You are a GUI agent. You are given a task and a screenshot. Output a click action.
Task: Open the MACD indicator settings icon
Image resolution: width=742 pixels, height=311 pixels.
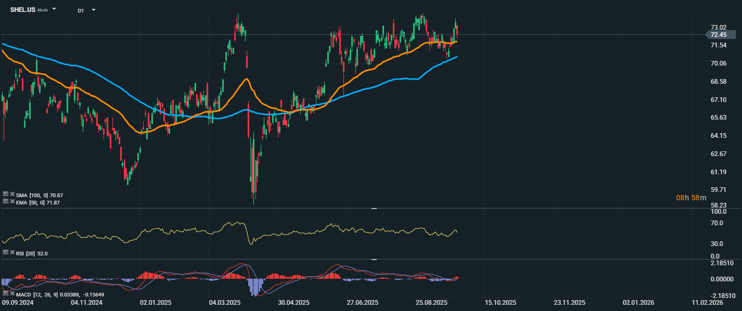click(x=5, y=293)
